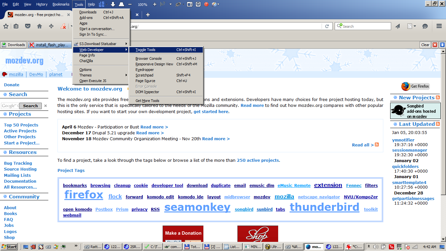Click the white download arrow icon in menu bar
Screen dimensions: 446x251
click(x=113, y=4)
